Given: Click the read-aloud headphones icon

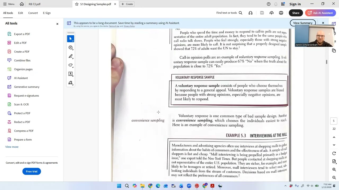Looking at the screenshot, I should pyautogui.click(x=250, y=13).
